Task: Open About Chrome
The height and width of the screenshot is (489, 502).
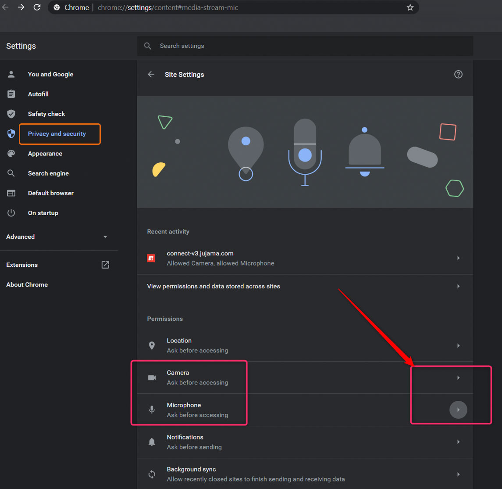Action: [27, 285]
